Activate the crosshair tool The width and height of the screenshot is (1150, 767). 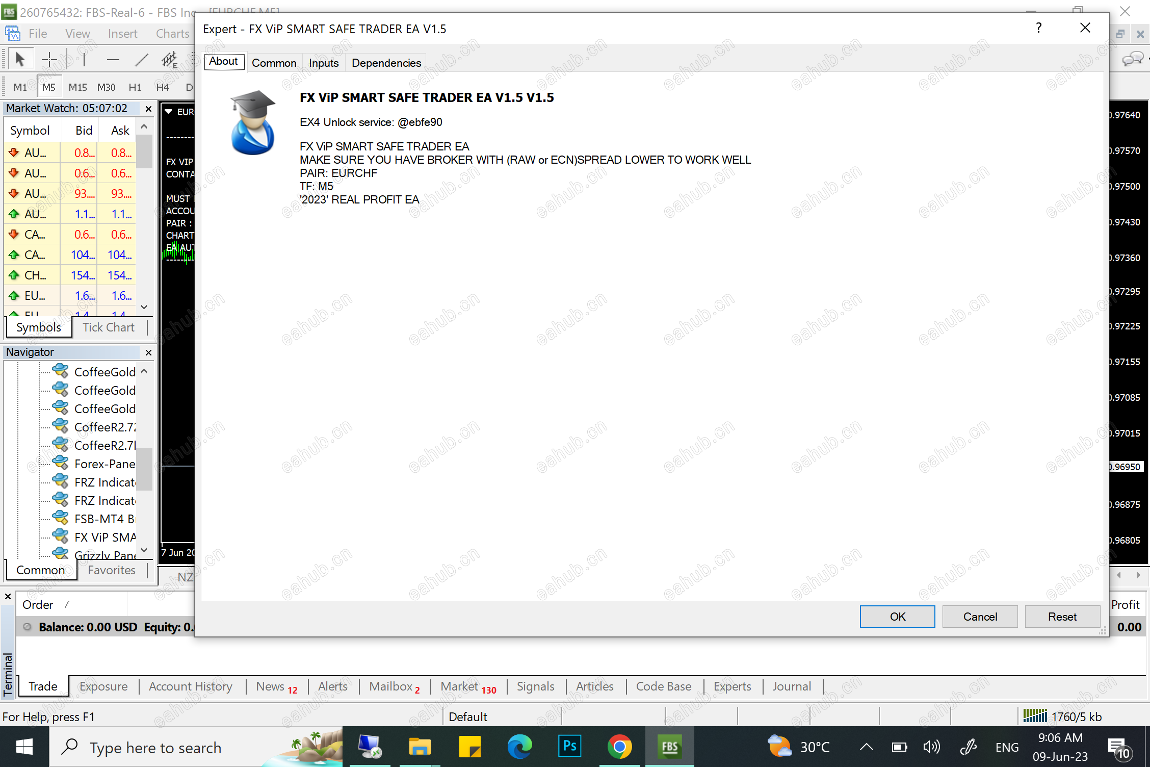[x=49, y=60]
